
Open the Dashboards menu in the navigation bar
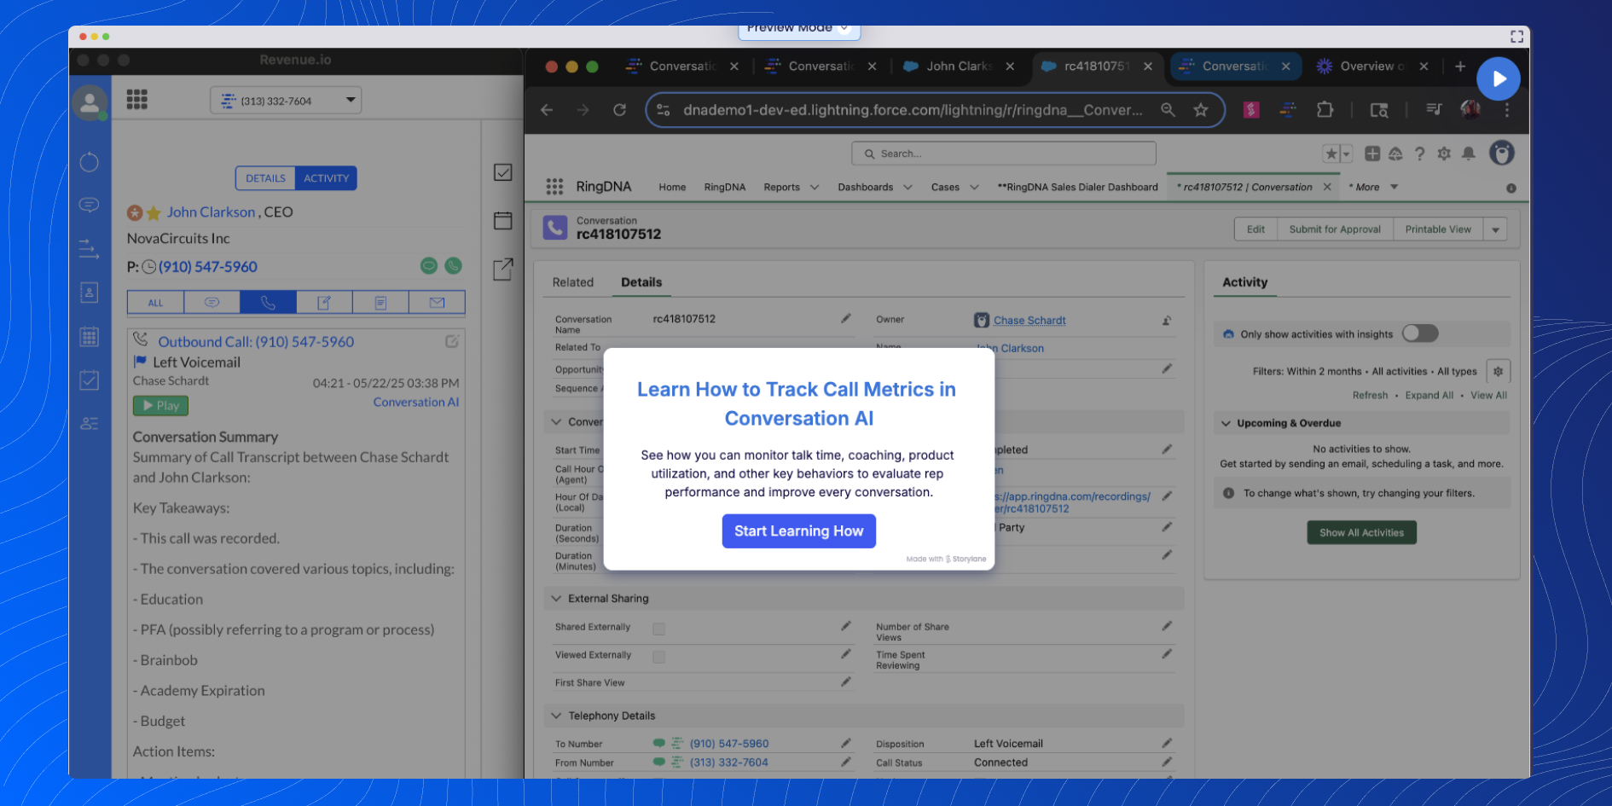[x=873, y=186]
